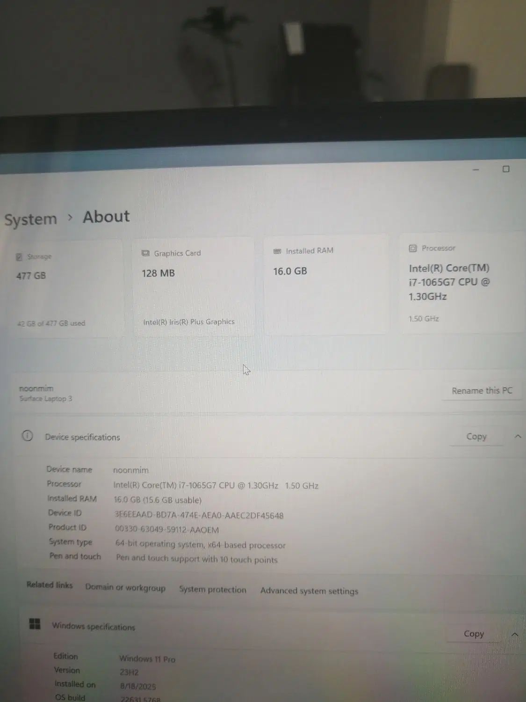Screen dimensions: 526x702
Task: Open System protection link
Action: (213, 590)
